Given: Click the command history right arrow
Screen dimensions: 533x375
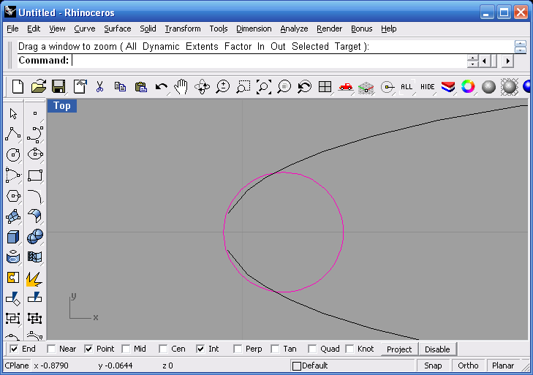Looking at the screenshot, I should [x=507, y=61].
